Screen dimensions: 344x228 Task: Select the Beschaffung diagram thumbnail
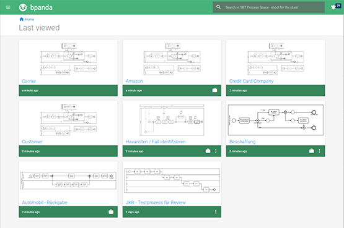pos(276,120)
